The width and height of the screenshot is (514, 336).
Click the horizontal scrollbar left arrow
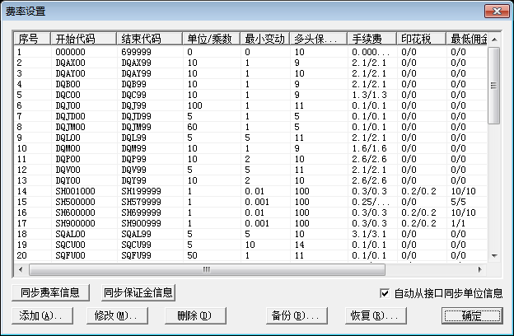(x=21, y=270)
